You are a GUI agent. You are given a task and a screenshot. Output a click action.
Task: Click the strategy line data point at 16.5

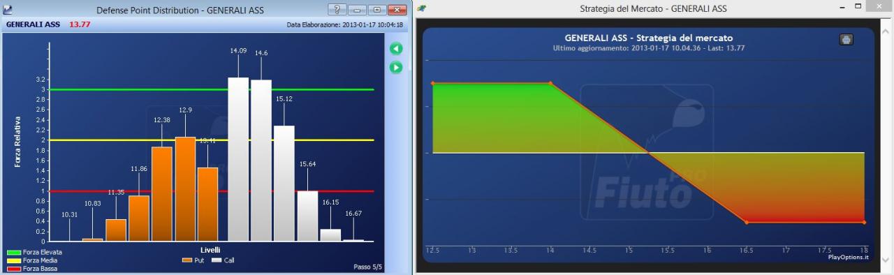coord(747,223)
